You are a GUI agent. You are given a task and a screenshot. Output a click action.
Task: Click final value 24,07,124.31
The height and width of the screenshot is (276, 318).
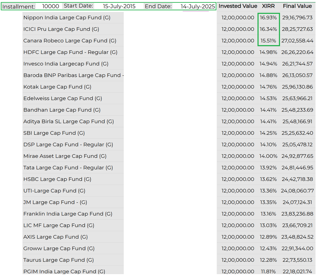(297, 202)
